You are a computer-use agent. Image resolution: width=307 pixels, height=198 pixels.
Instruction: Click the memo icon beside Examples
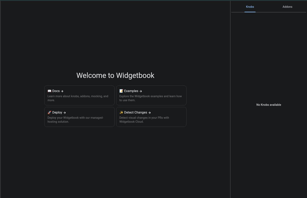[121, 91]
